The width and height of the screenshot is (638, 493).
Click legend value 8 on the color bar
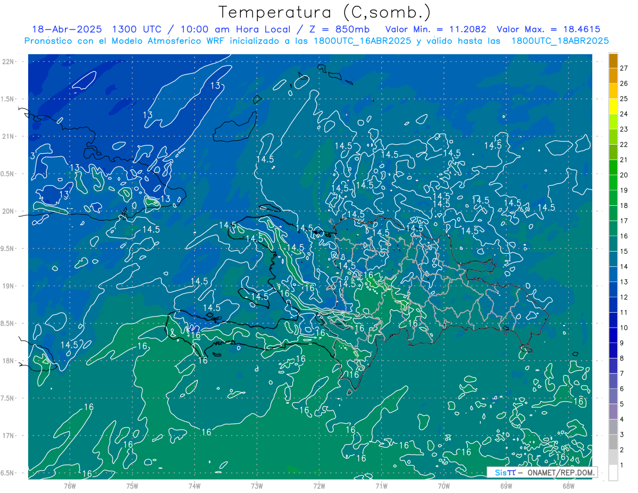pyautogui.click(x=622, y=358)
